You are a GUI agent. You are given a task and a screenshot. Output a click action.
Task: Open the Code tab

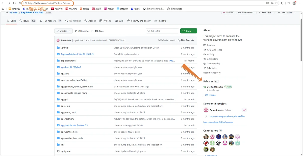[x=11, y=21]
